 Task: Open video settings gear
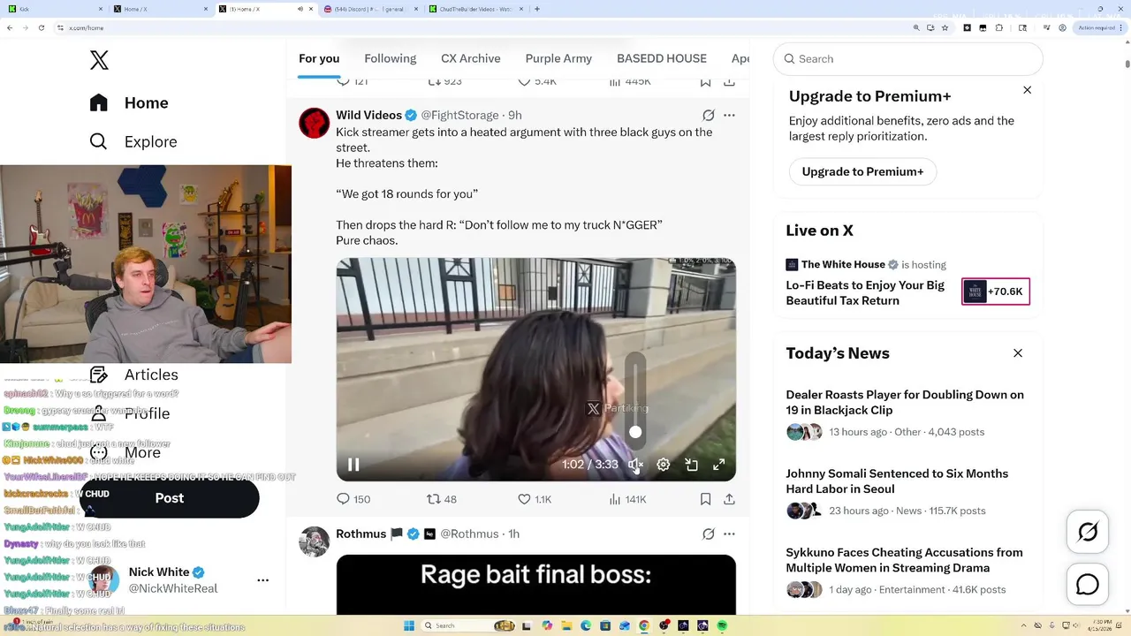point(664,465)
